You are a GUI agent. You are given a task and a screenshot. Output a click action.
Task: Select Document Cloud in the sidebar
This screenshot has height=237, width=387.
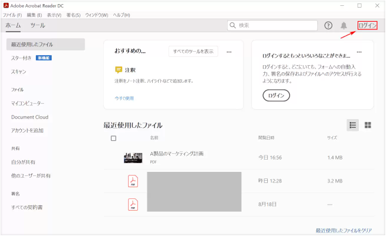pyautogui.click(x=29, y=117)
